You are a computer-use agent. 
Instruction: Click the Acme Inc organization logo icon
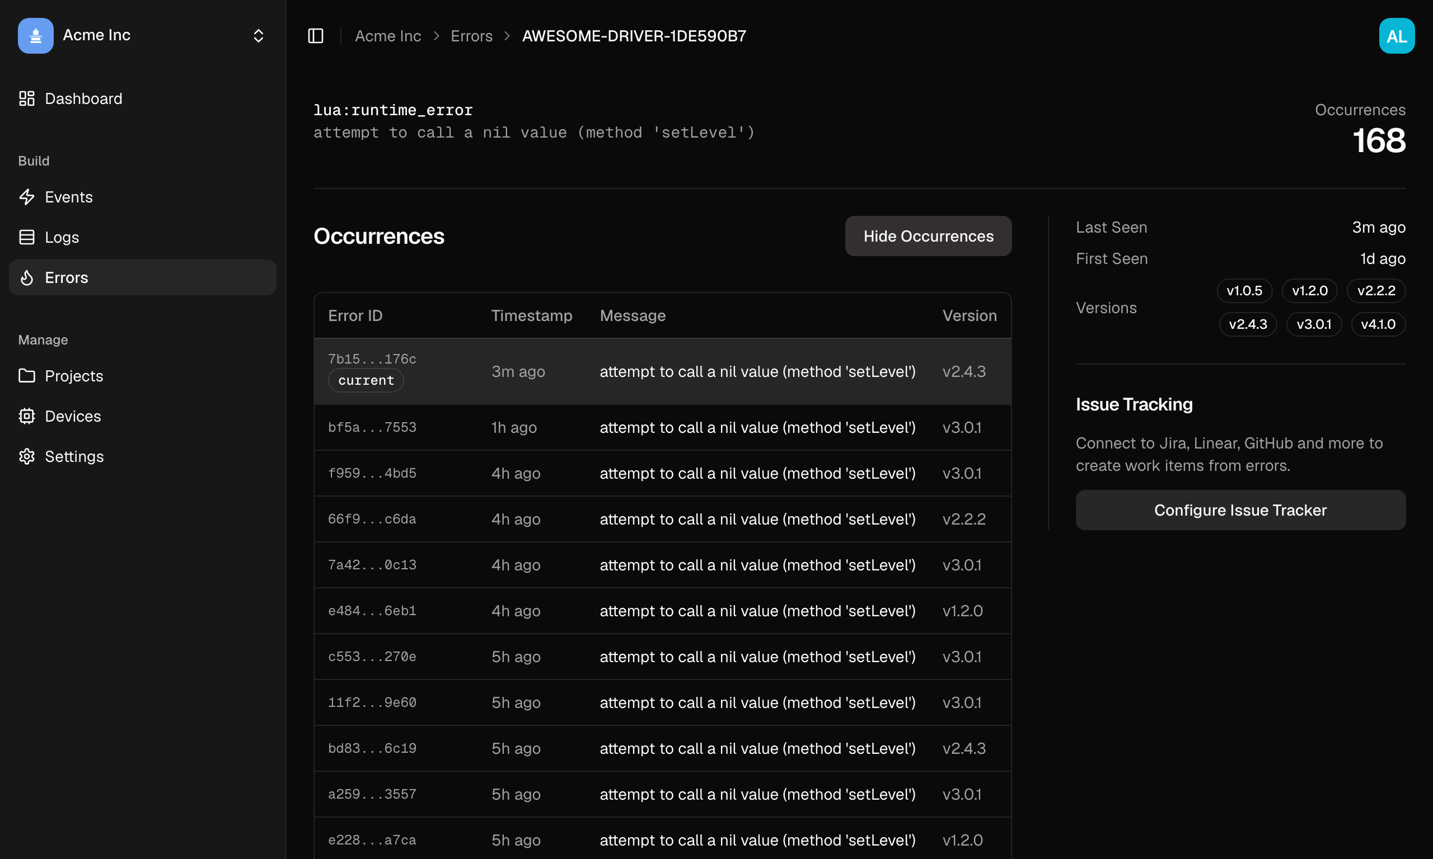click(x=35, y=36)
